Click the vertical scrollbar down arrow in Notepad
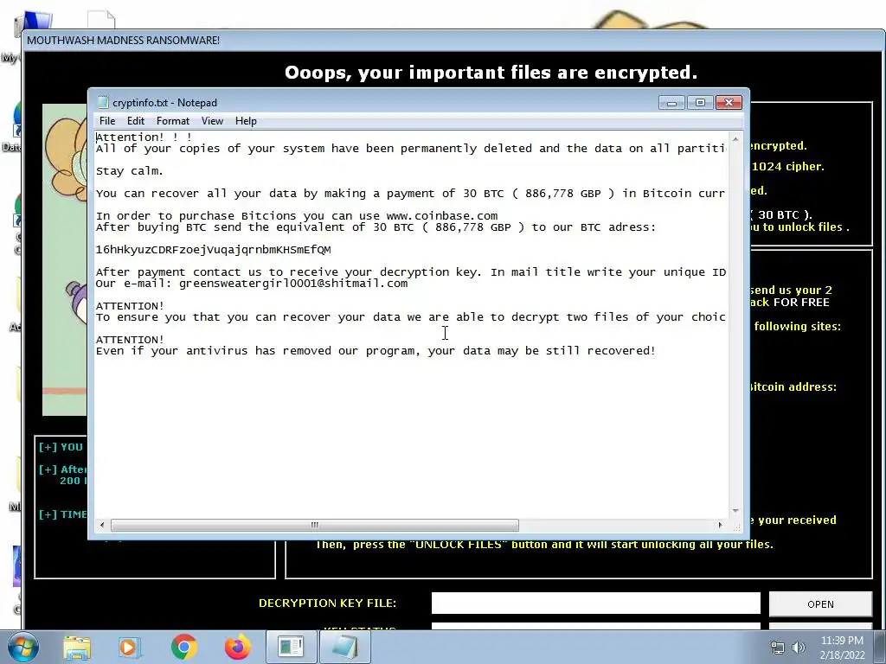This screenshot has width=886, height=664. [735, 510]
